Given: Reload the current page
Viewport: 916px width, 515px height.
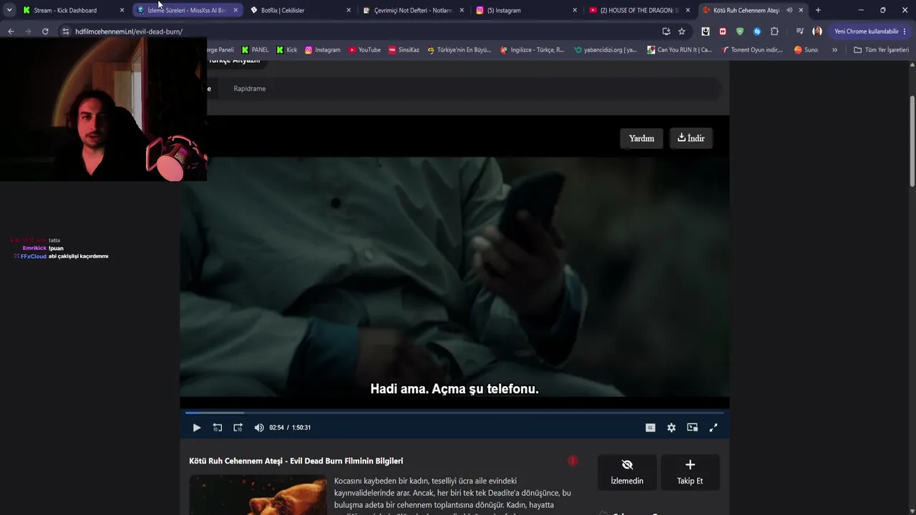Looking at the screenshot, I should coord(45,31).
